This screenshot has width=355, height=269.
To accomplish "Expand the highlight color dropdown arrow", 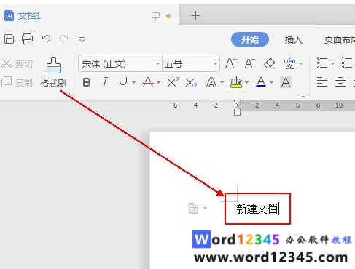I will coord(246,83).
